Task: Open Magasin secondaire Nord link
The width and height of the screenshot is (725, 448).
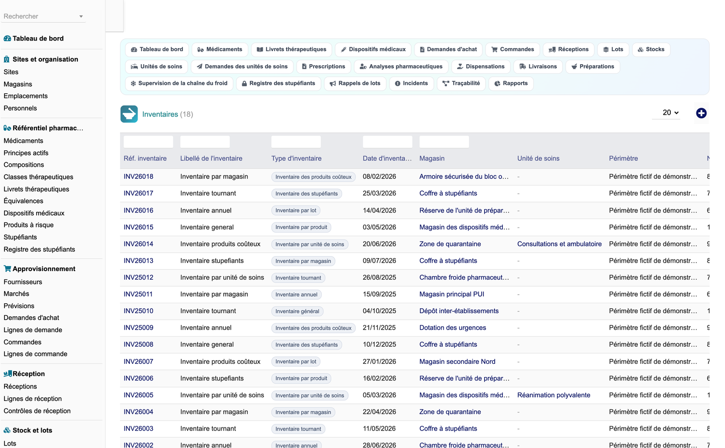Action: pos(457,362)
